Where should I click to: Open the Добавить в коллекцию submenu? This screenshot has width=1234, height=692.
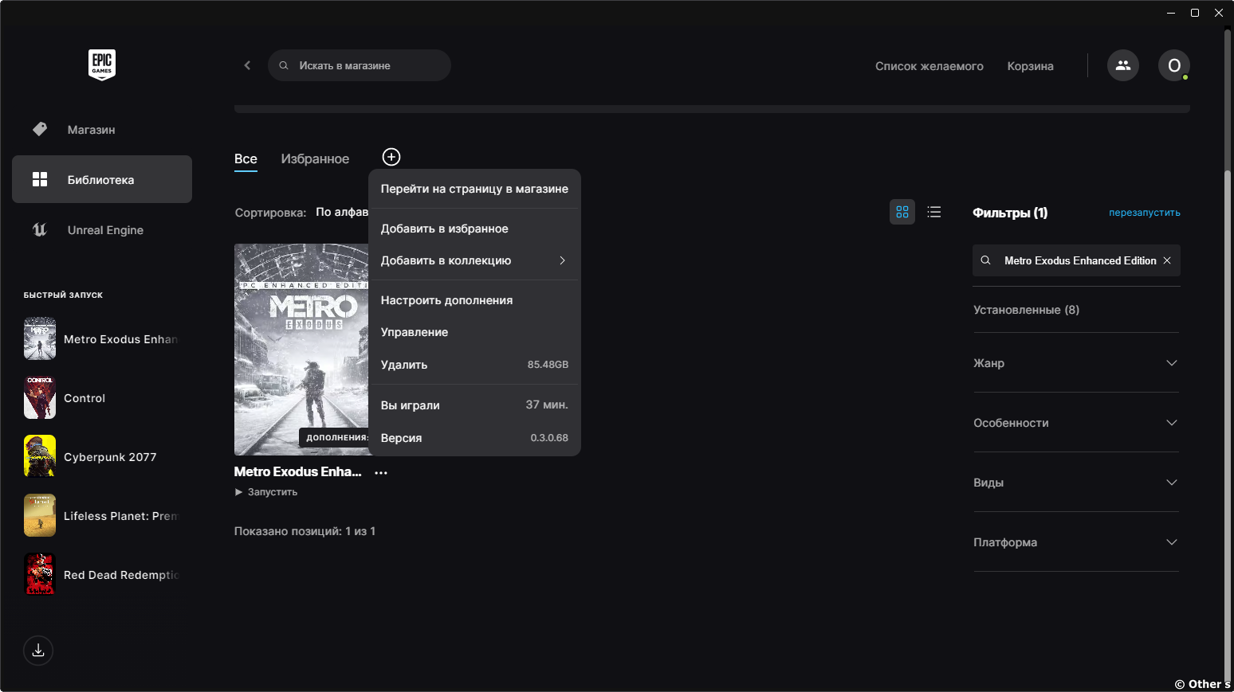point(474,260)
